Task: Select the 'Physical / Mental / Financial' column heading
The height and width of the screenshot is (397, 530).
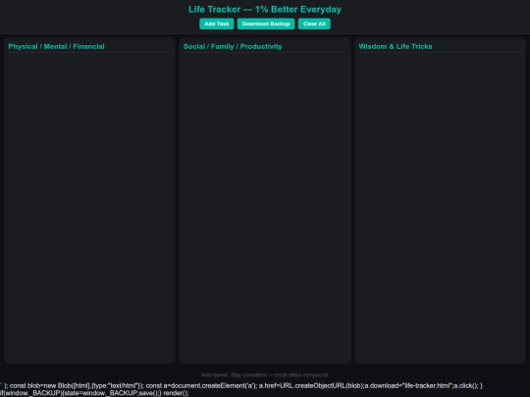Action: [56, 47]
